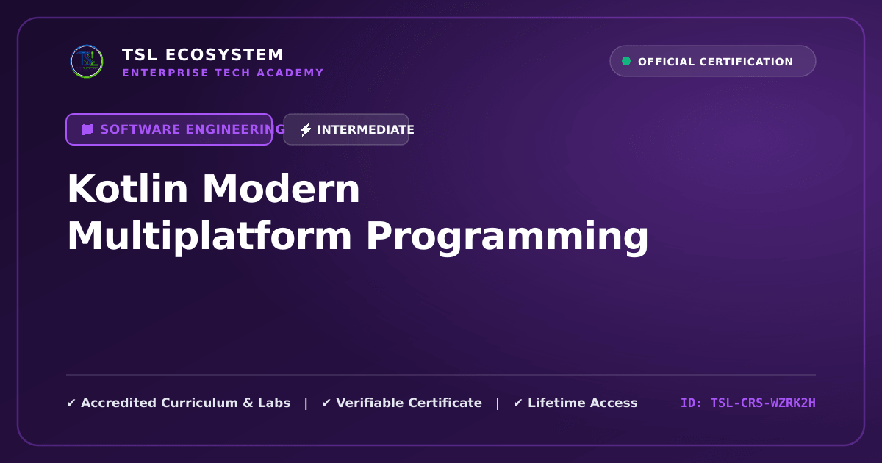Click the title line "Multiplatform Programming"

click(x=358, y=237)
